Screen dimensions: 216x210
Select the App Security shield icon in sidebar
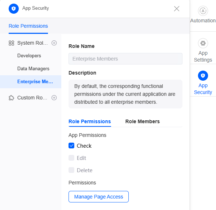(x=203, y=76)
